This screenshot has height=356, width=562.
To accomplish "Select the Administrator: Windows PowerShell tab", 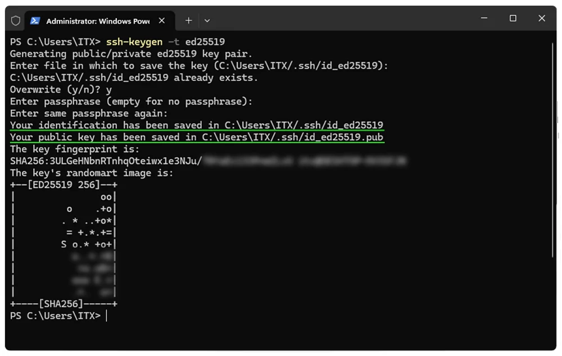I will tap(97, 21).
